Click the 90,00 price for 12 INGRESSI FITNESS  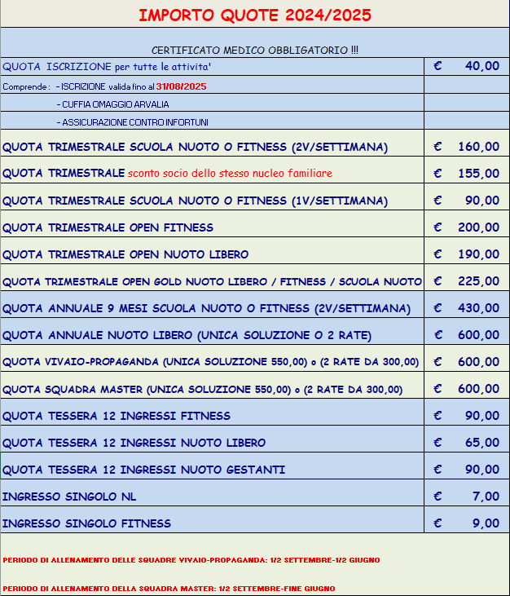467,413
